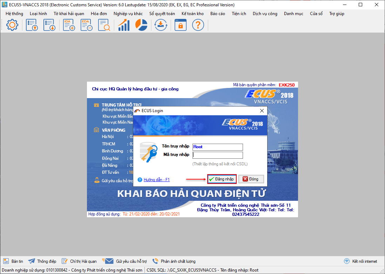Open the question mark help toolbar icon
Image resolution: width=385 pixels, height=274 pixels.
(198, 25)
